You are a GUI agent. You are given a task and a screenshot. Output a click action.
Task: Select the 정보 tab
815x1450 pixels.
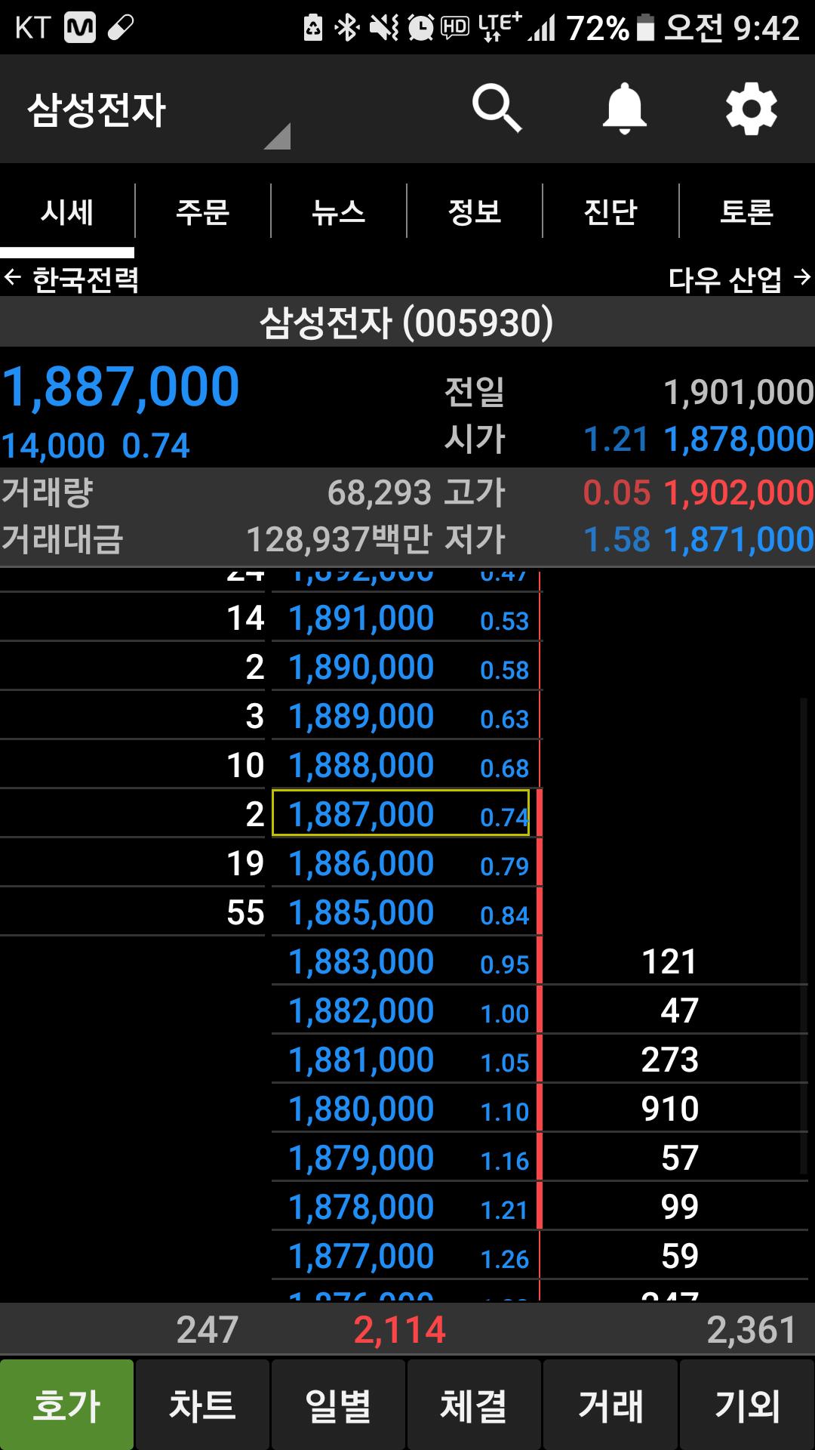click(x=474, y=211)
